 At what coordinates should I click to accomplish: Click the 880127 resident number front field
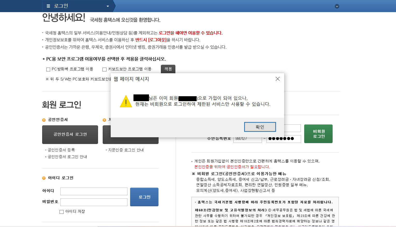(x=248, y=139)
